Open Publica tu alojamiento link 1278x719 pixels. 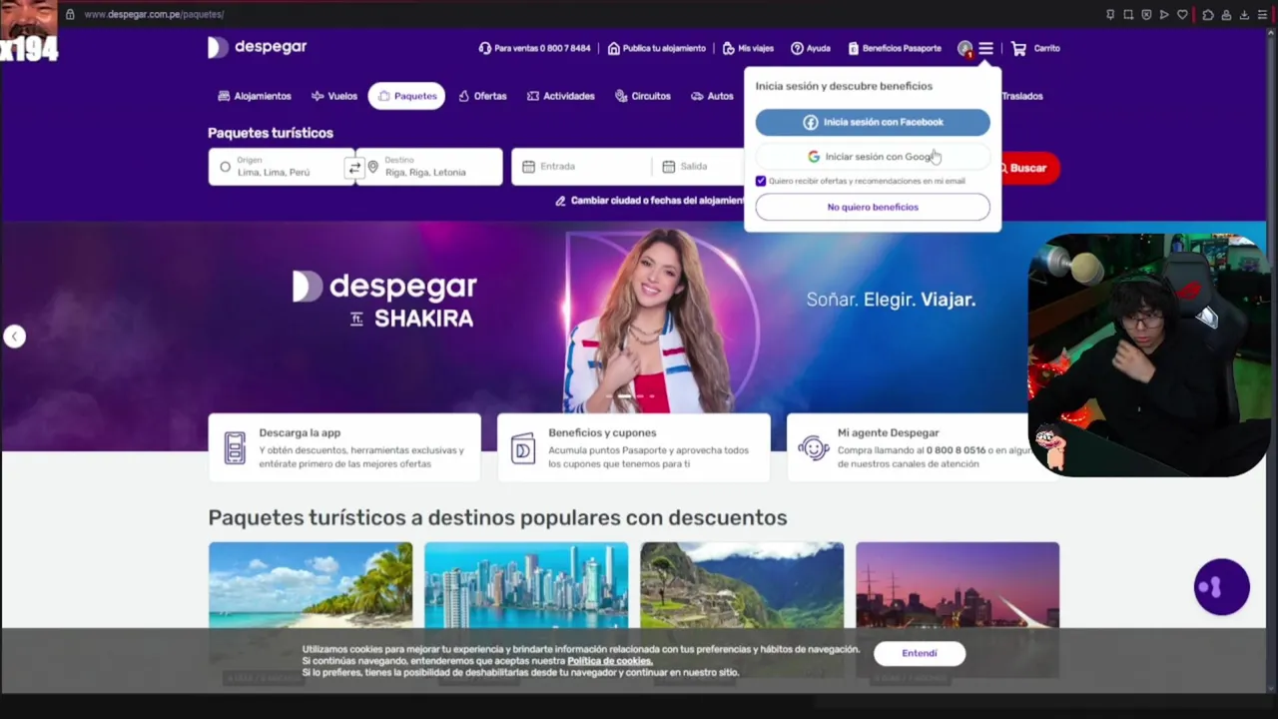click(x=656, y=48)
